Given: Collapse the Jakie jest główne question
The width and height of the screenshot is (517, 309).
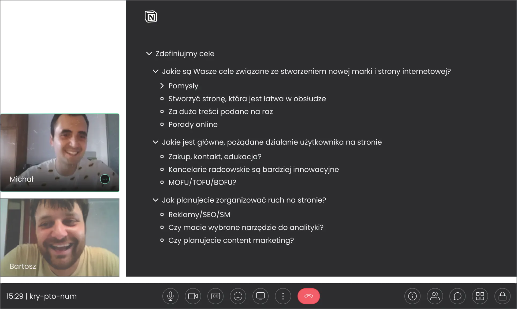Looking at the screenshot, I should pos(155,142).
